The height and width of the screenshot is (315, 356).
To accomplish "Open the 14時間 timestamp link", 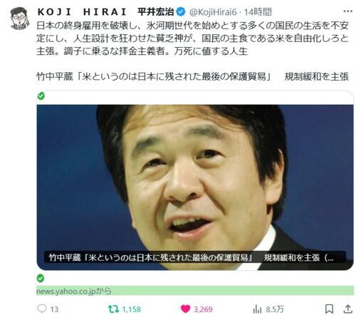I will [258, 12].
